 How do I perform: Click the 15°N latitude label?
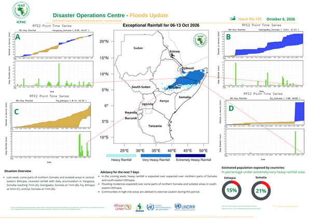pyautogui.click(x=104, y=58)
